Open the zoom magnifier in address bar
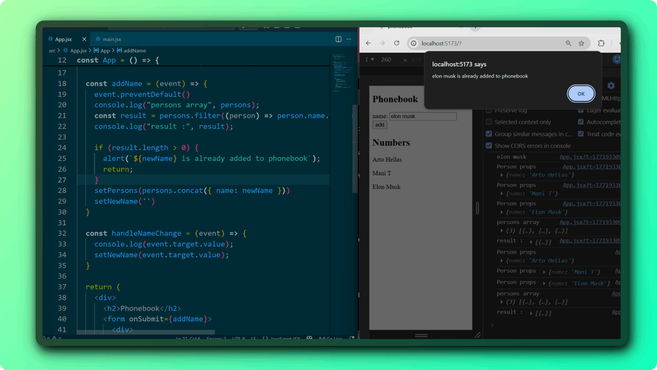Image resolution: width=657 pixels, height=370 pixels. coord(568,43)
